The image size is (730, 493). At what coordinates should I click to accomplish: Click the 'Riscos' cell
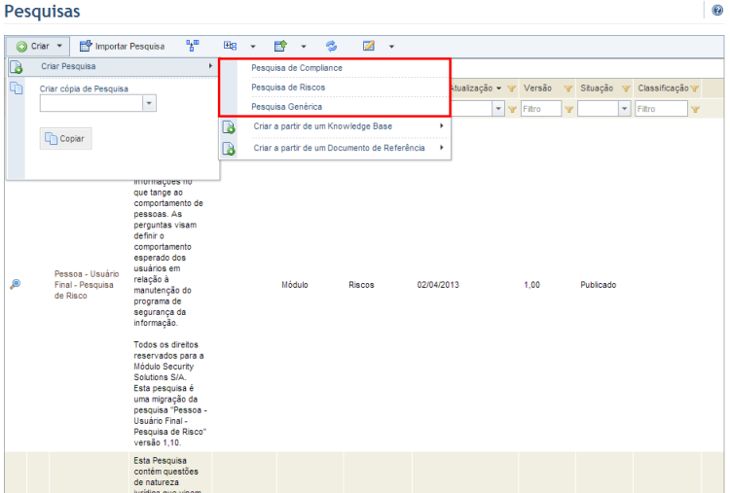pos(361,285)
